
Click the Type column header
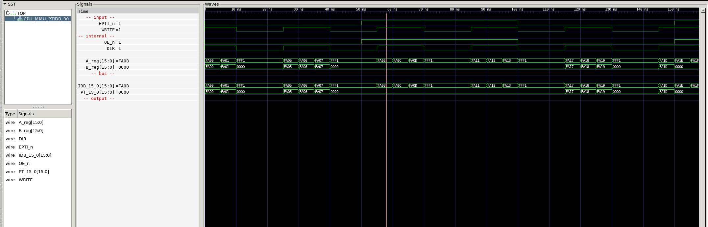(10, 114)
